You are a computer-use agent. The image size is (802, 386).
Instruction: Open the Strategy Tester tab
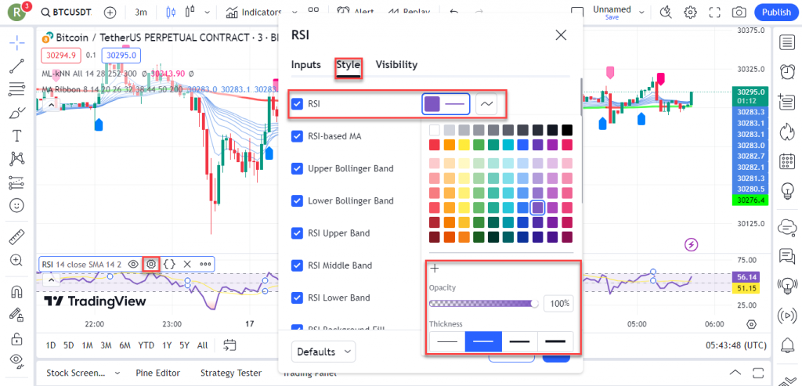point(231,373)
